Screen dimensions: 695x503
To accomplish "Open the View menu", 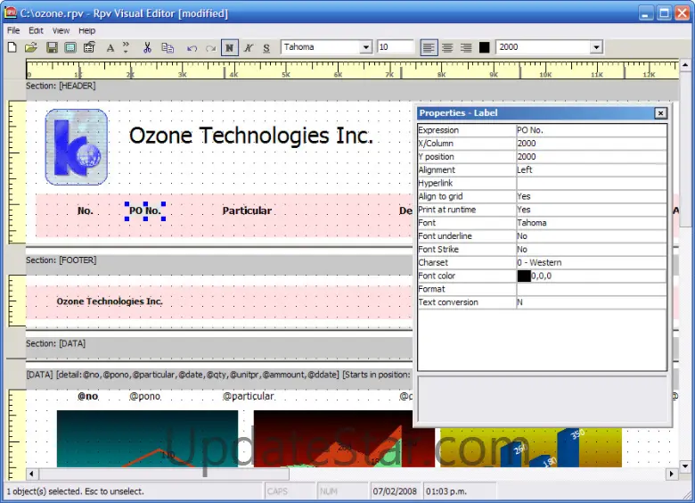I will pos(61,30).
